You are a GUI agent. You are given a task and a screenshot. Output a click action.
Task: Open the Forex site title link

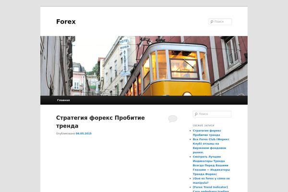66,22
